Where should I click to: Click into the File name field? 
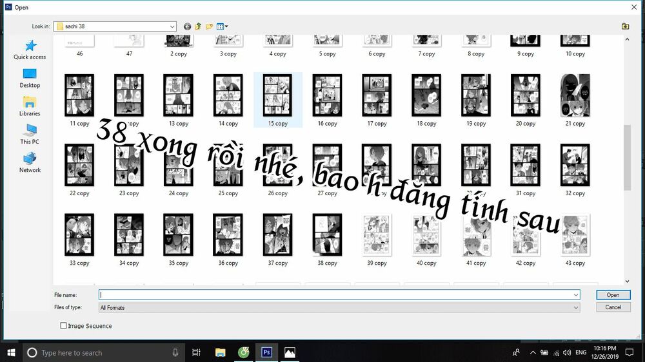335,295
